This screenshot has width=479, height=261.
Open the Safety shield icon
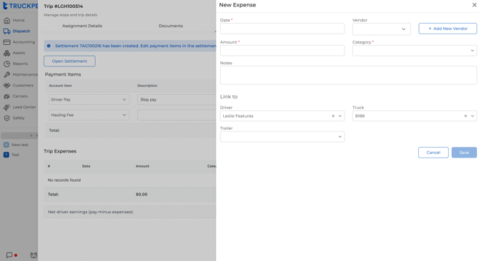tap(6, 118)
